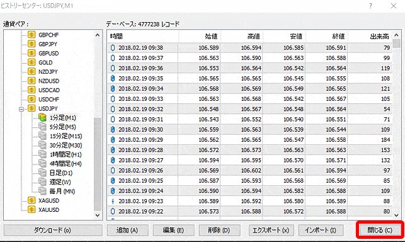
Task: Select XAUUSD in the currency pair tree
Action: (48, 210)
